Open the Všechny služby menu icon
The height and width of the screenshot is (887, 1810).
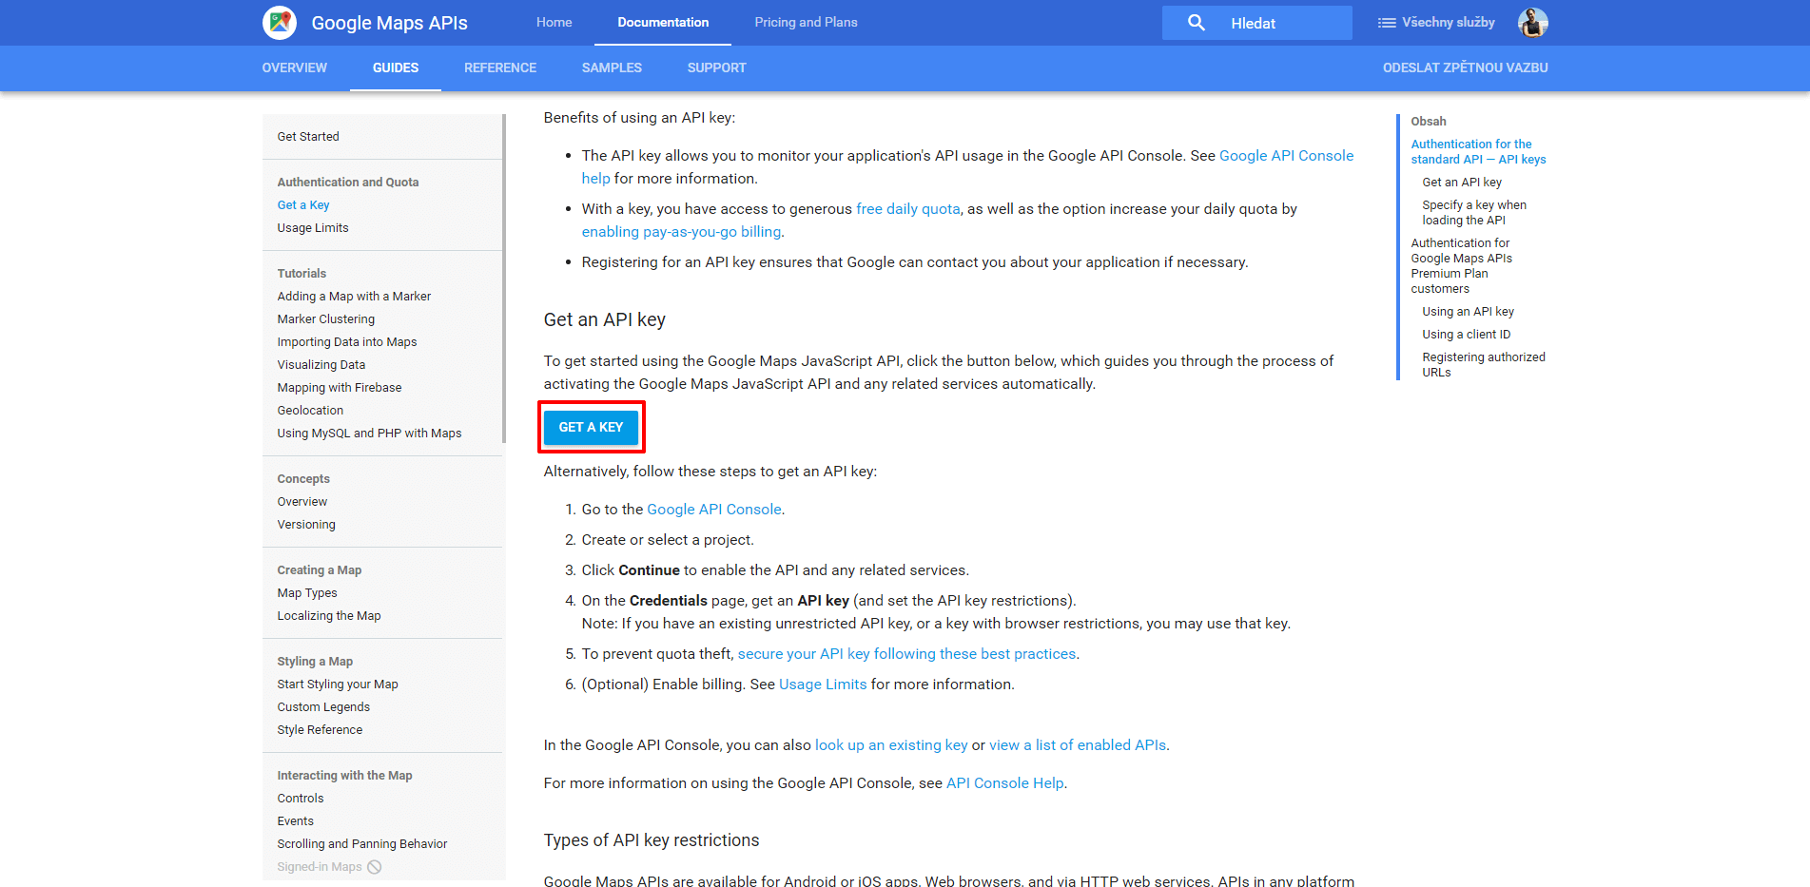(1387, 23)
